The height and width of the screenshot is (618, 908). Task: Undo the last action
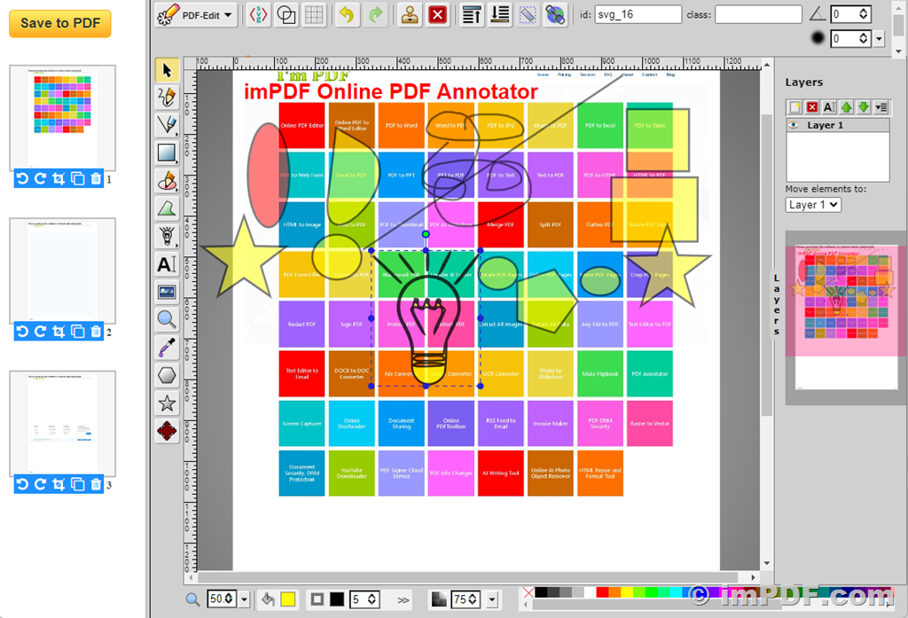tap(347, 14)
